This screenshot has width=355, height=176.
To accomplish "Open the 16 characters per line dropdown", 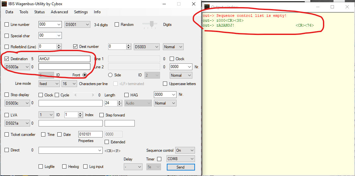I will pos(70,84).
